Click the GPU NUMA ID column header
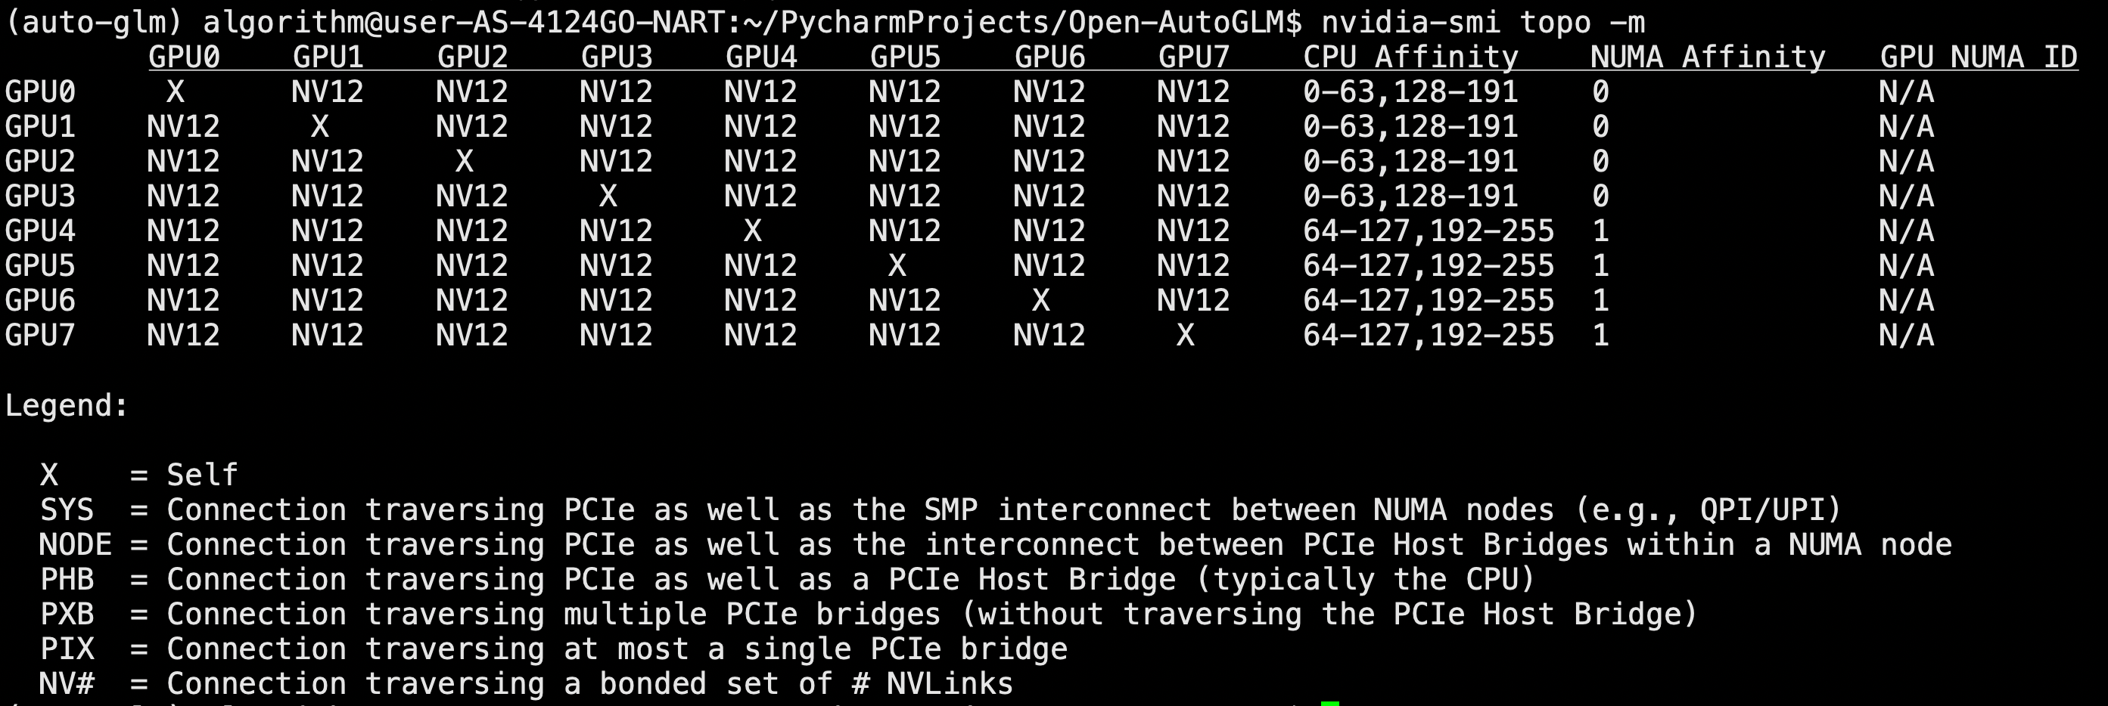The image size is (2108, 706). [1978, 57]
